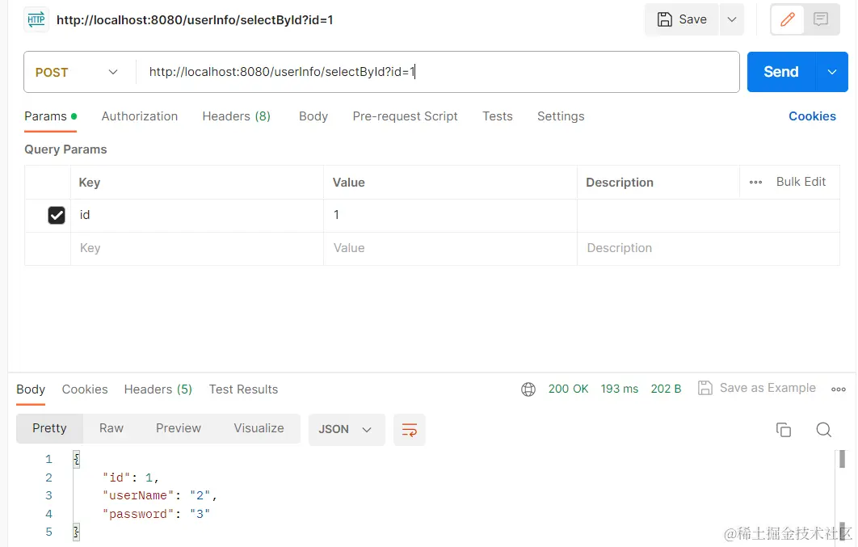The width and height of the screenshot is (858, 547).
Task: Uncheck the id parameter checkbox
Action: click(x=57, y=215)
